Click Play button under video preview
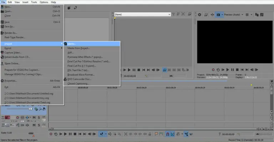274x142 pixels. coord(228,70)
